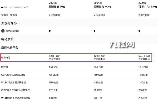The height and width of the screenshot is (101, 158).
Task: Click the standard-equipment dot under L8 Pro
Action: tap(50, 31)
